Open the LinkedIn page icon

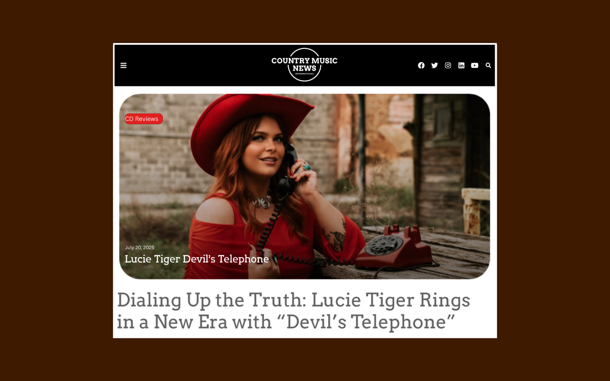461,66
